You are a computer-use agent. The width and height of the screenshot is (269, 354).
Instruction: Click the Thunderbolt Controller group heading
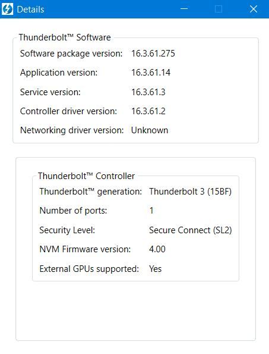[x=86, y=176]
